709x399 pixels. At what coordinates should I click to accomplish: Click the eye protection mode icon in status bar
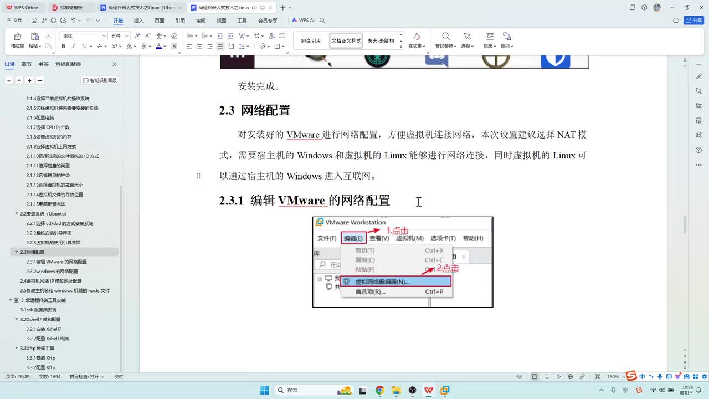click(x=520, y=377)
